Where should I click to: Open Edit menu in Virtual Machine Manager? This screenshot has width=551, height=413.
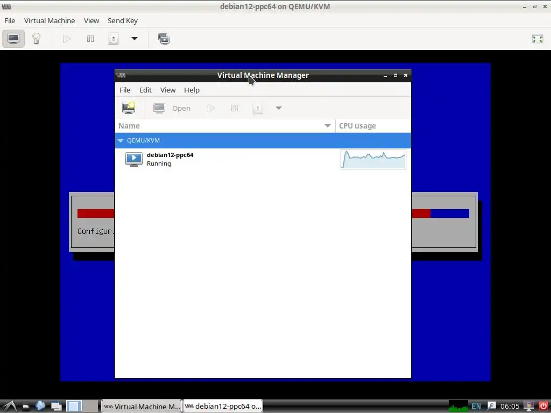coord(145,90)
